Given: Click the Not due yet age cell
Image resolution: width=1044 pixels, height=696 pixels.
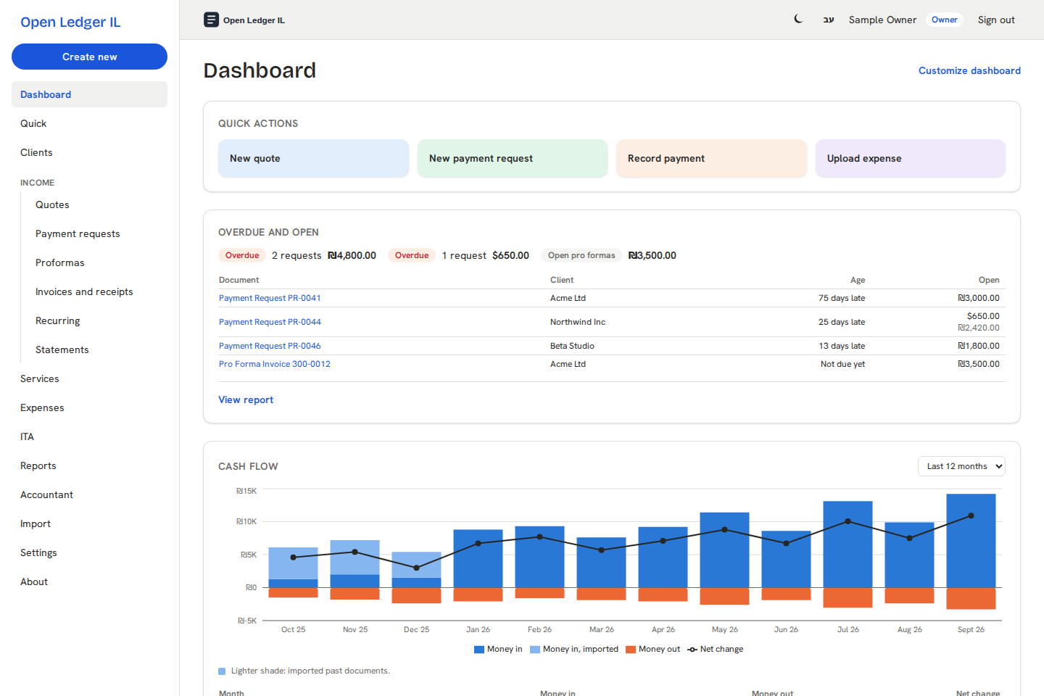Looking at the screenshot, I should pos(842,364).
